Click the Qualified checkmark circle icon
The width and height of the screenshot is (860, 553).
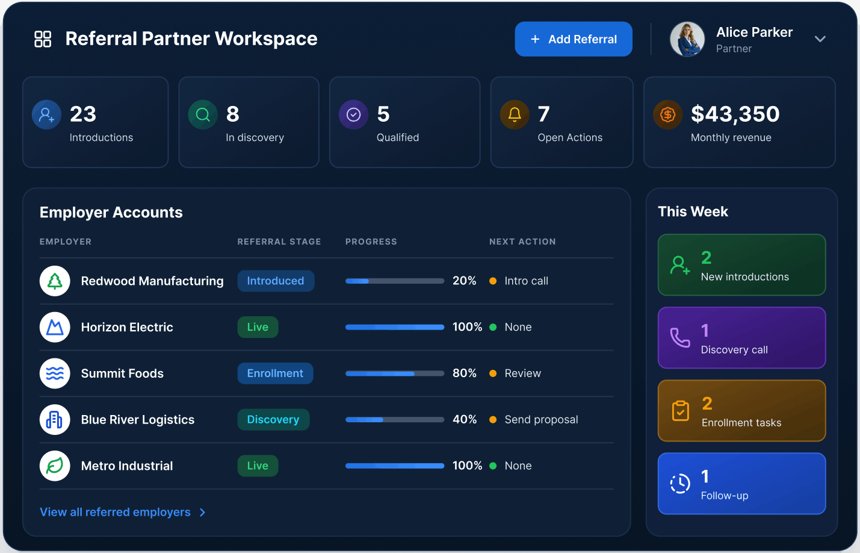tap(354, 114)
